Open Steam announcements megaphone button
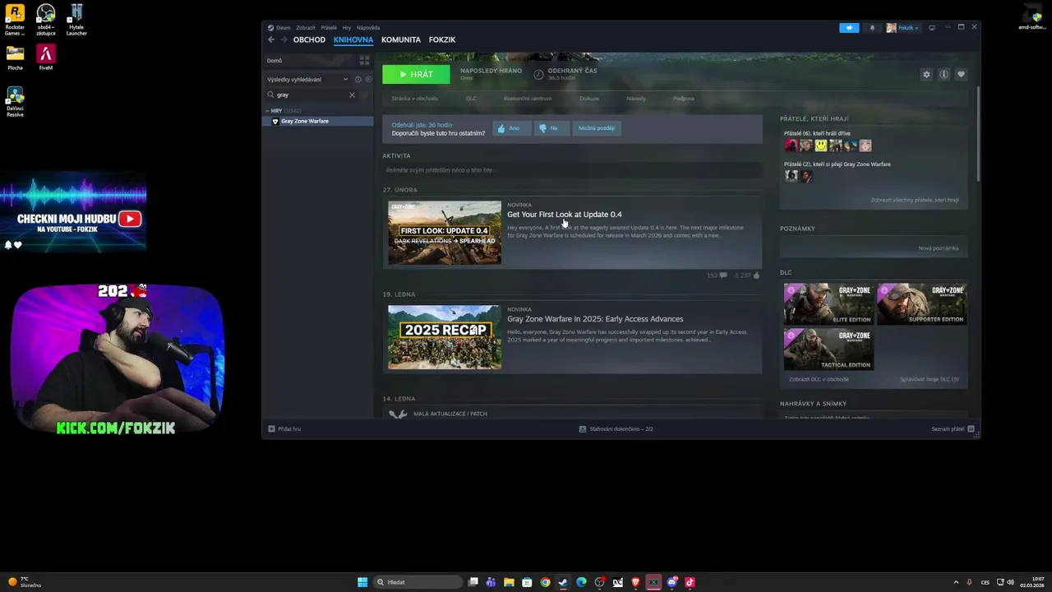1052x592 pixels. [x=849, y=28]
